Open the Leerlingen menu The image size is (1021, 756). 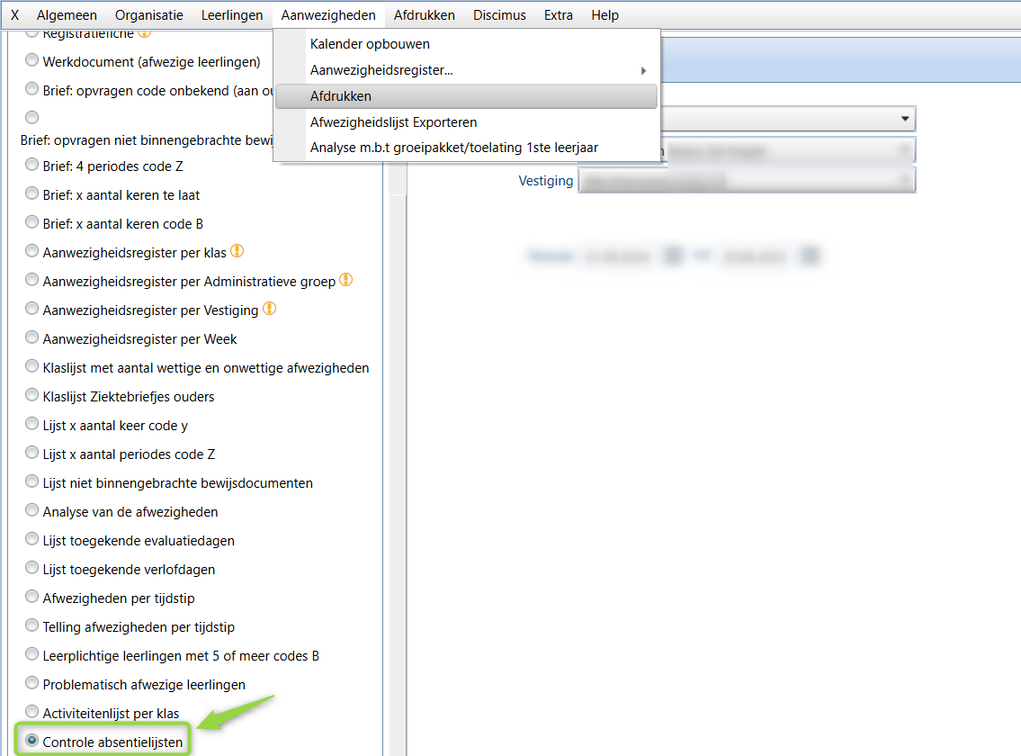click(x=232, y=15)
